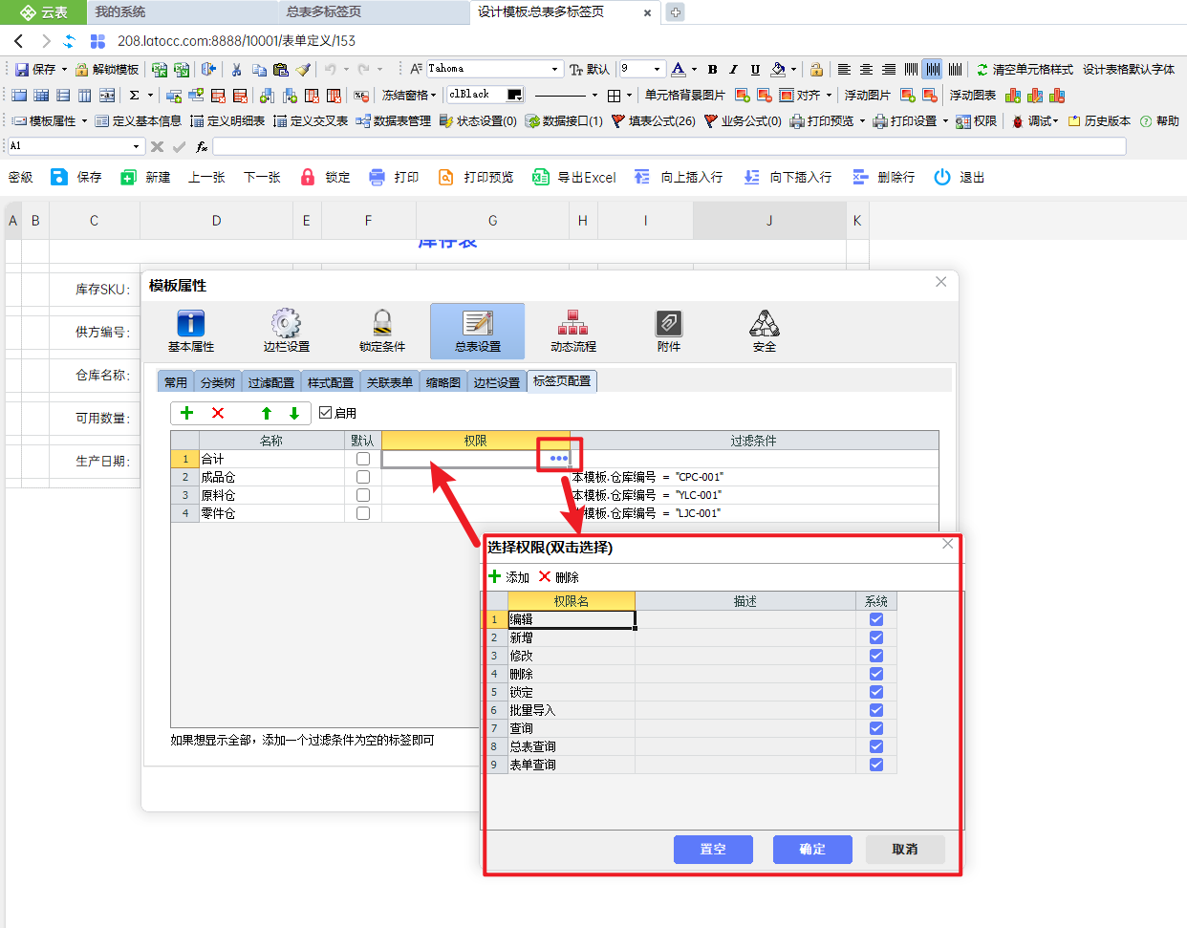Open the line style dropdown
This screenshot has width=1187, height=928.
594,95
